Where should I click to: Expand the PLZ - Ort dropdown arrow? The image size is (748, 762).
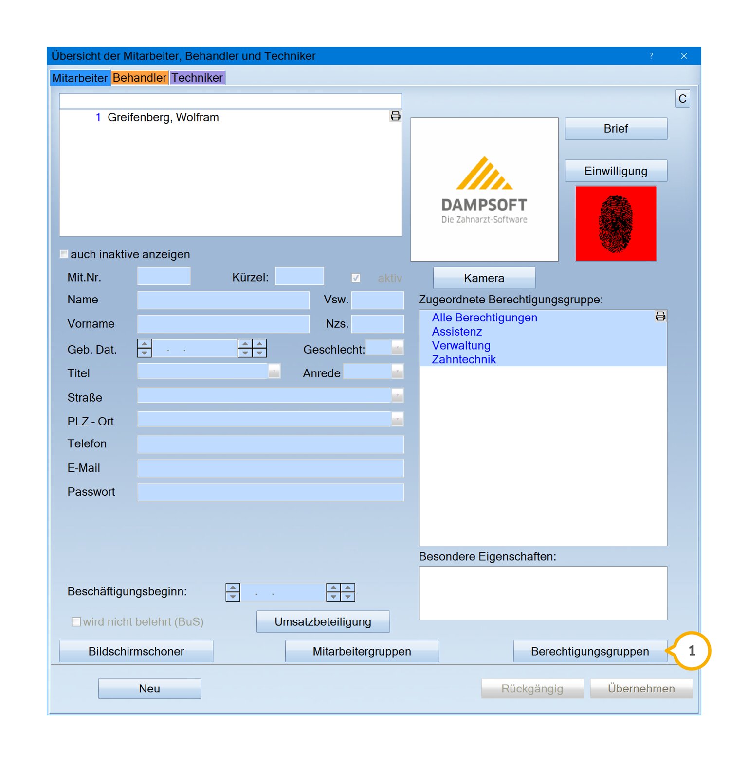398,419
